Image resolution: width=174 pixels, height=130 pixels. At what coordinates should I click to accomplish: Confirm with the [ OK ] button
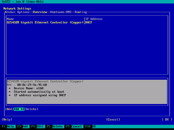point(167,120)
